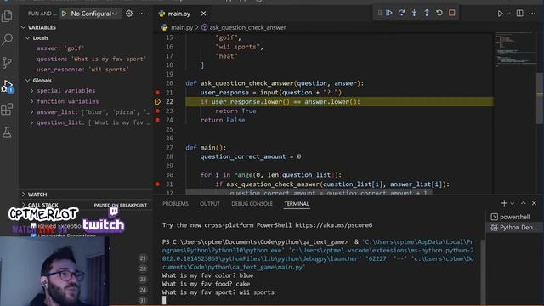Click Continue in the debug toolbar
Viewport: 544px width, 306px height.
pos(389,13)
